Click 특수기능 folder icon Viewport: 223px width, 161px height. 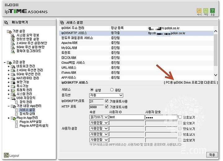tap(13, 86)
